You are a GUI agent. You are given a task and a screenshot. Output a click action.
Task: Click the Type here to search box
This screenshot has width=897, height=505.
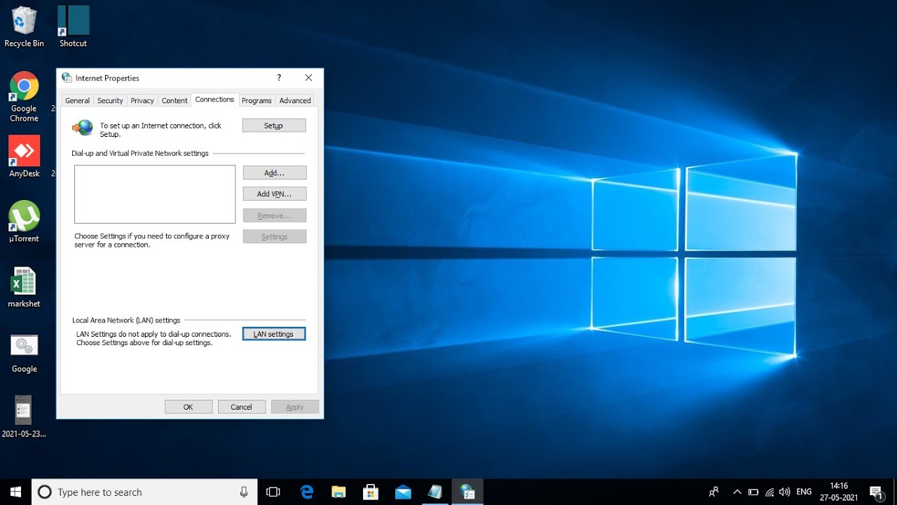[143, 492]
